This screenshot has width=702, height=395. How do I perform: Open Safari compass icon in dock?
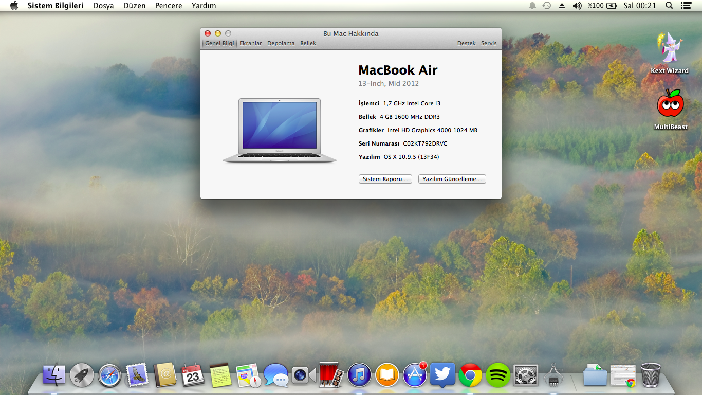(109, 375)
